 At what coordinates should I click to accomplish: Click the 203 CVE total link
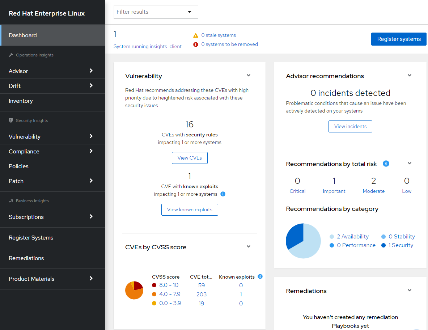click(202, 295)
